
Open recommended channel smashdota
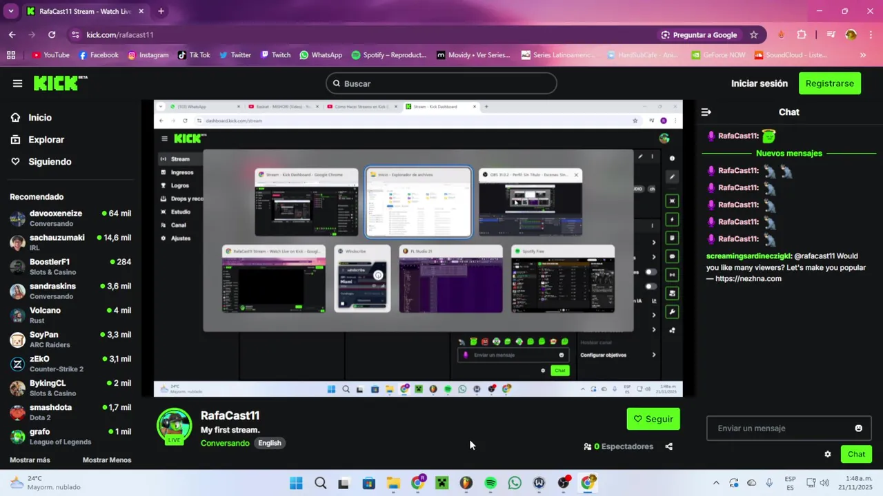point(70,412)
